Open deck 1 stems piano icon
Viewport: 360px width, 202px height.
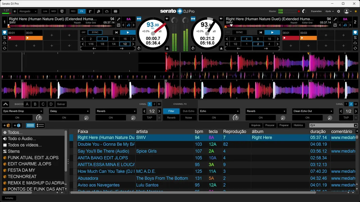pyautogui.click(x=119, y=25)
